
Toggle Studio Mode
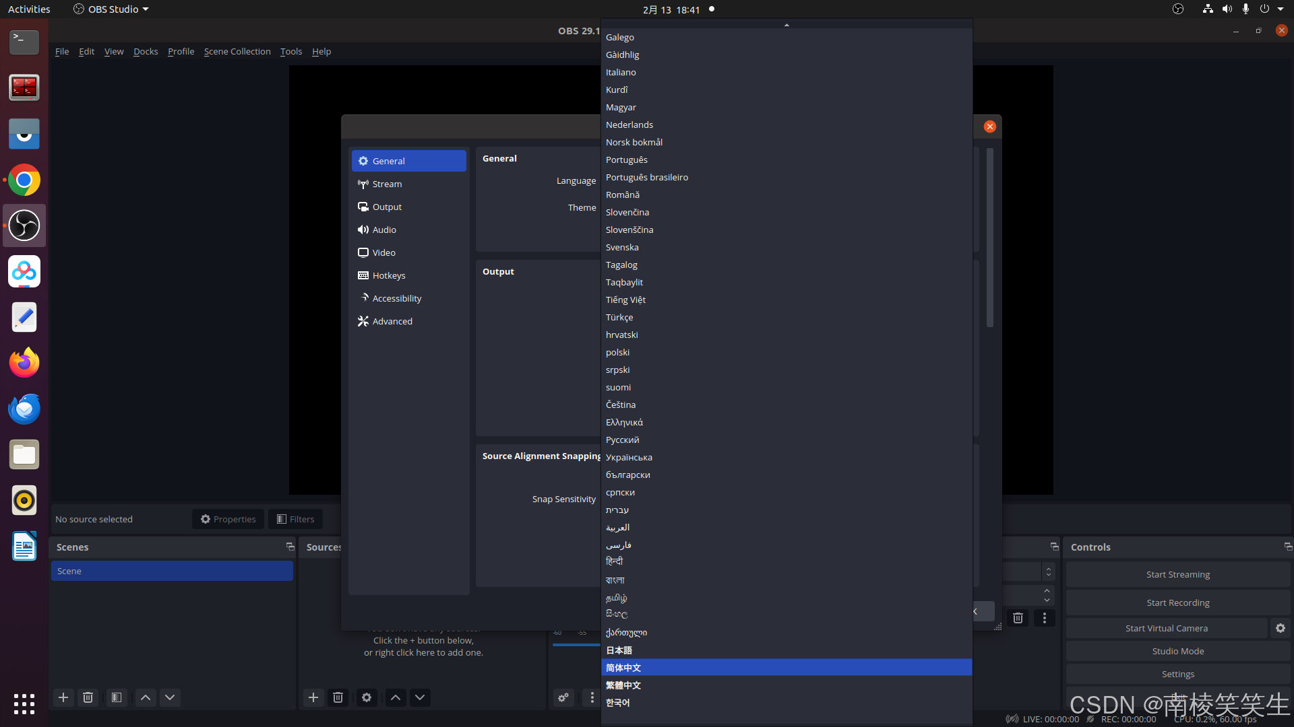pyautogui.click(x=1177, y=651)
